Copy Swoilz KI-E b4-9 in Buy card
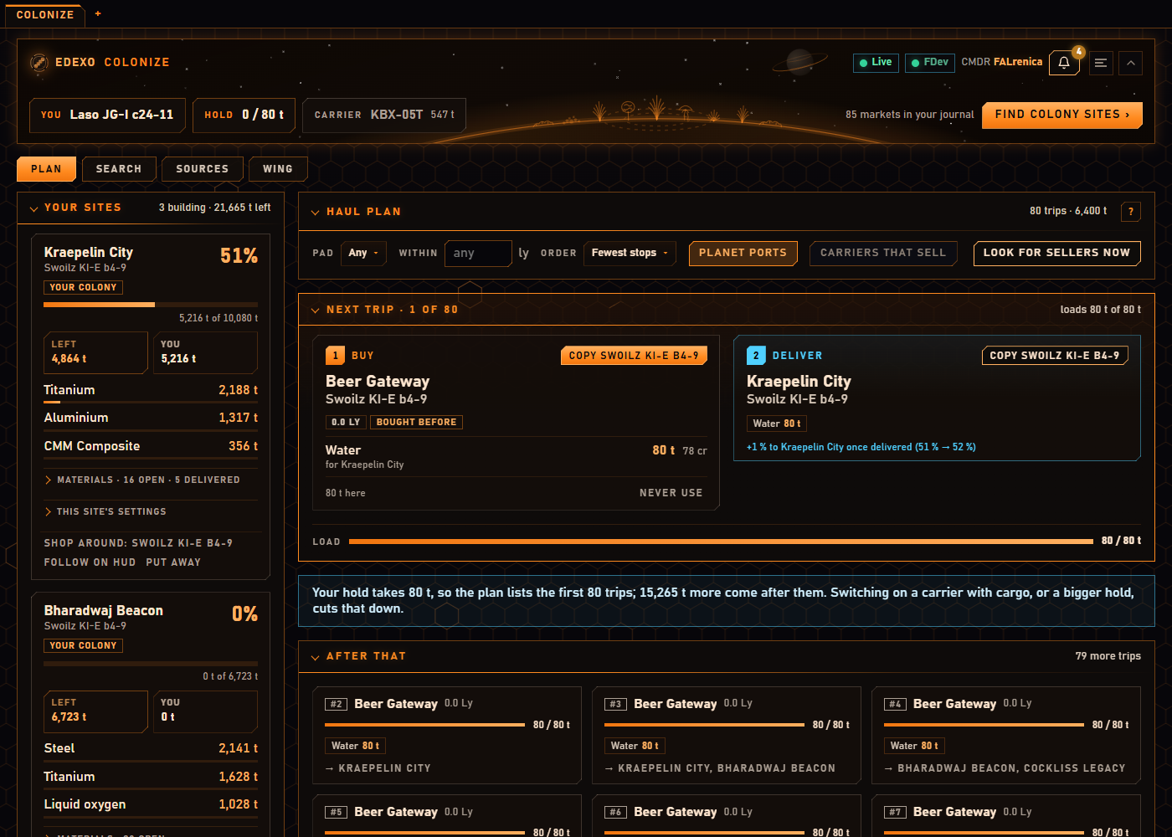Screen dimensions: 1172x837 [x=634, y=356]
